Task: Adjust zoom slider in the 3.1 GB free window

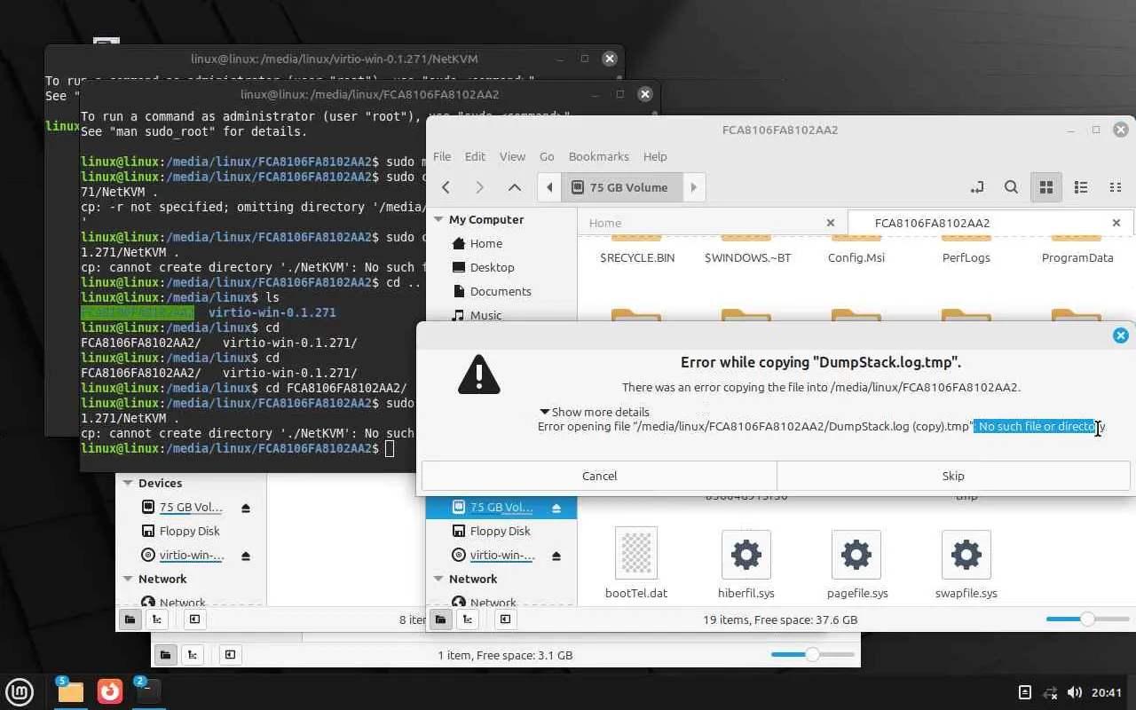Action: click(x=811, y=655)
